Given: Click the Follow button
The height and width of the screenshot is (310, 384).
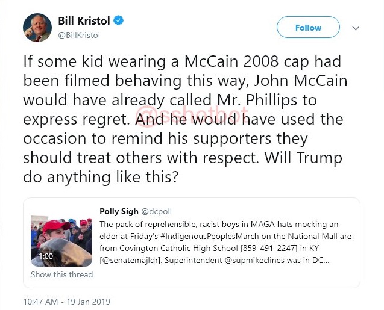Looking at the screenshot, I should pyautogui.click(x=308, y=27).
